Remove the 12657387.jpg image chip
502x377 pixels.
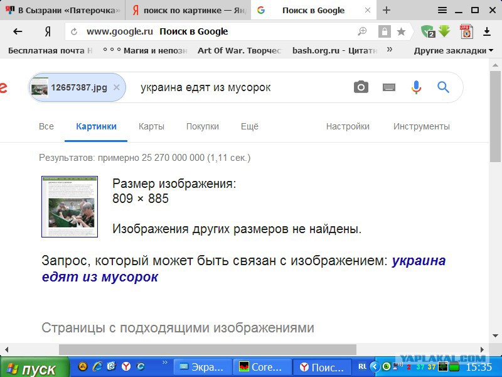(x=117, y=87)
